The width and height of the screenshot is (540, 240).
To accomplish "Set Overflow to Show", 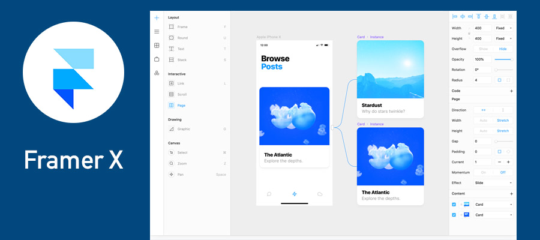I will (x=483, y=49).
